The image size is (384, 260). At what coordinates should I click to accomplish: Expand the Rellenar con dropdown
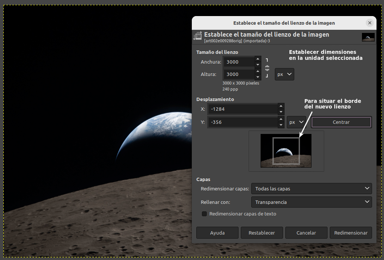[311, 202]
